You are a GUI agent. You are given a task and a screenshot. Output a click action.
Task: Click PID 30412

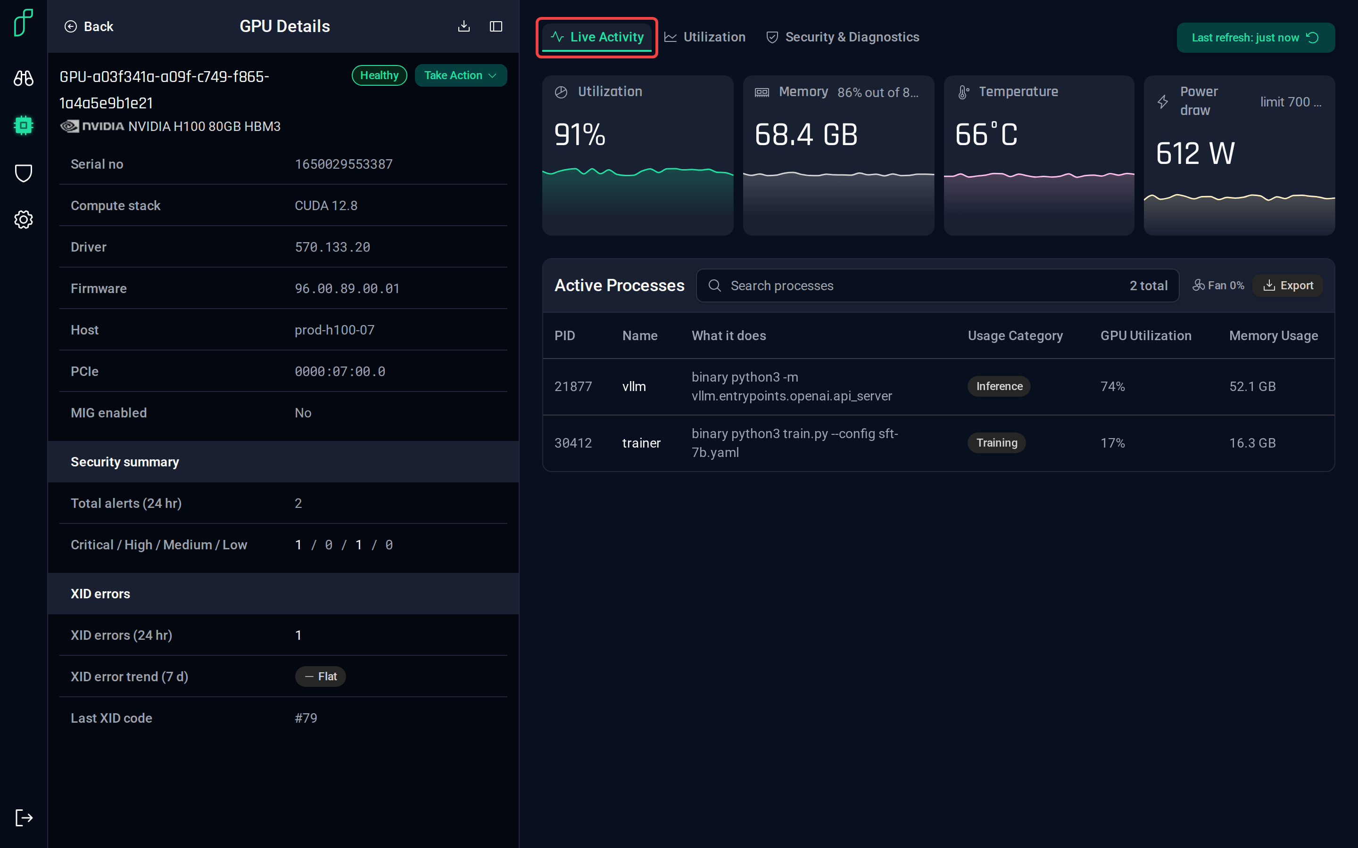pos(573,443)
